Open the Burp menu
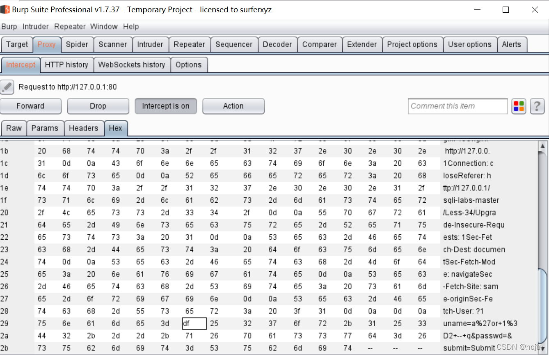The width and height of the screenshot is (549, 355). [x=9, y=27]
